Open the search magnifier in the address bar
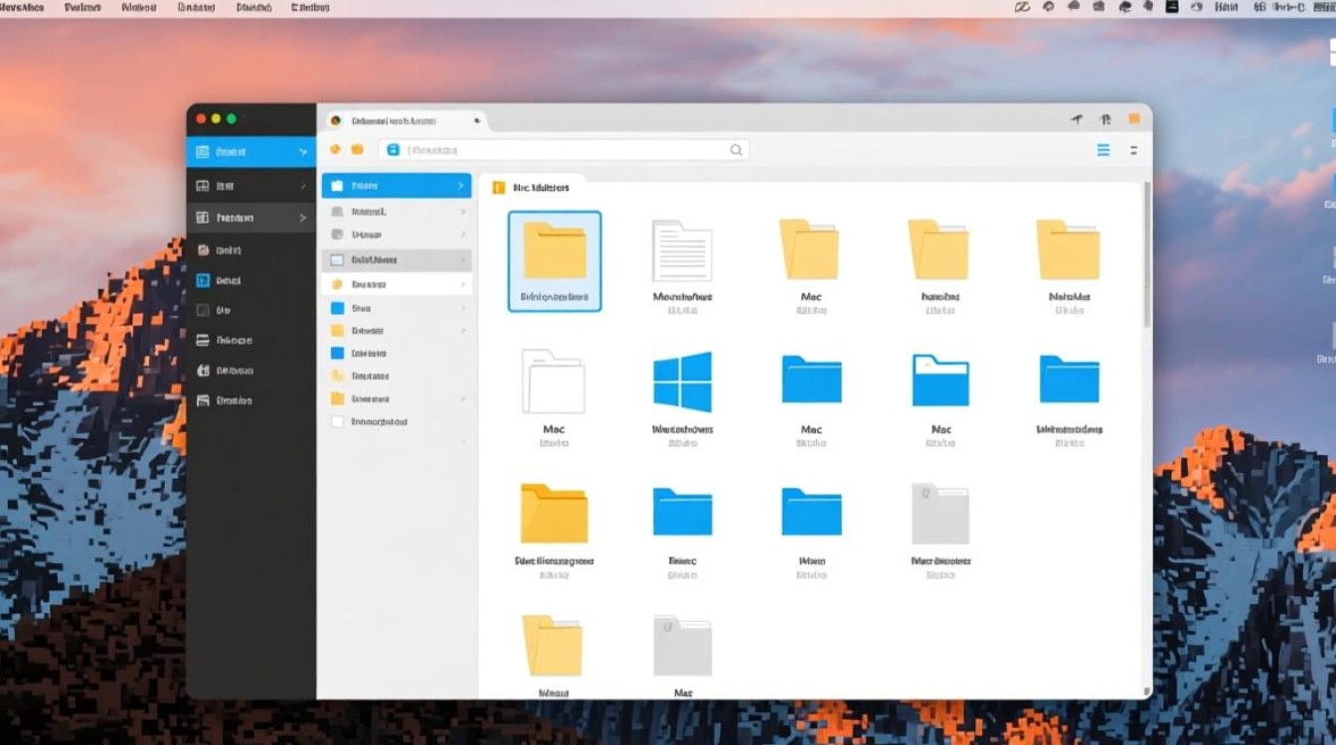Image resolution: width=1336 pixels, height=745 pixels. 736,149
